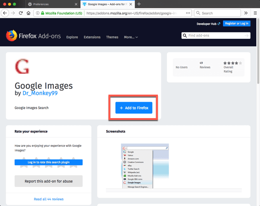The width and height of the screenshot is (260, 206).
Task: Open the hamburger application menu
Action: coord(255,13)
